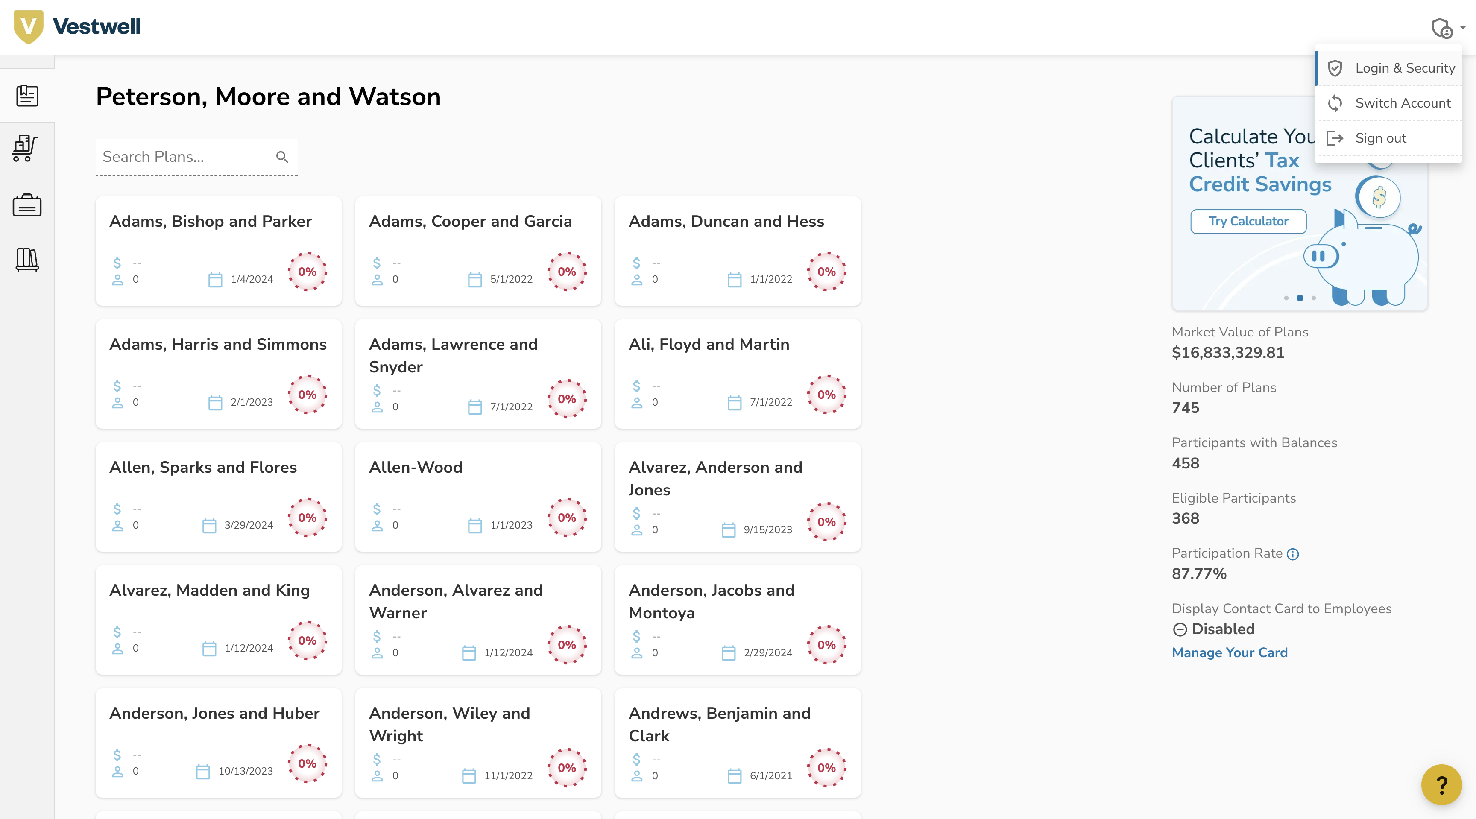Screen dimensions: 1476x819
Task: Open the library books sidebar icon
Action: pyautogui.click(x=27, y=260)
